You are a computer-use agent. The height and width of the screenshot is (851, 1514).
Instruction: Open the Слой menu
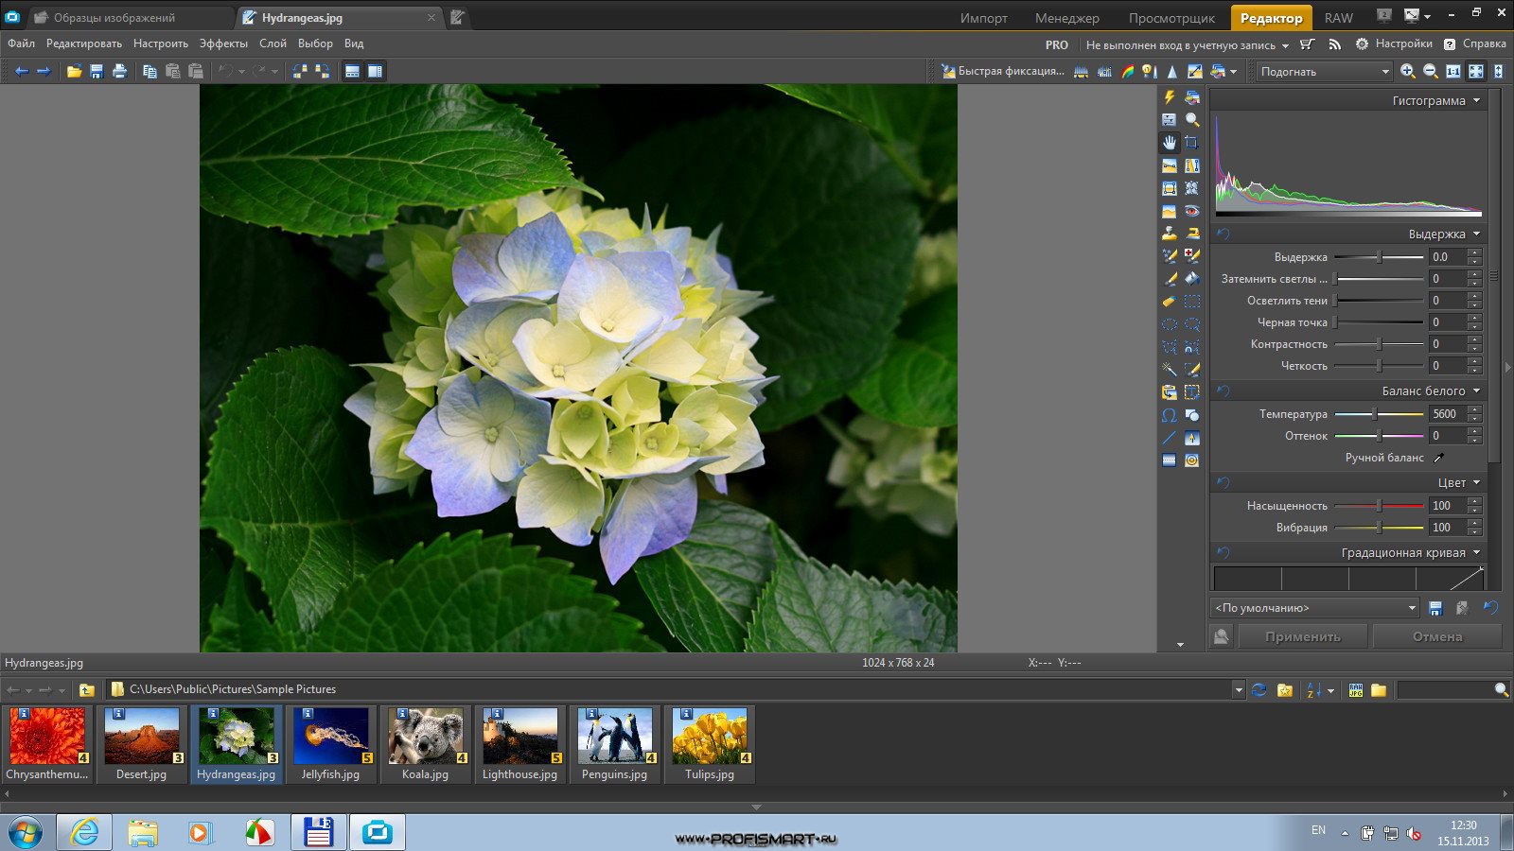click(273, 43)
